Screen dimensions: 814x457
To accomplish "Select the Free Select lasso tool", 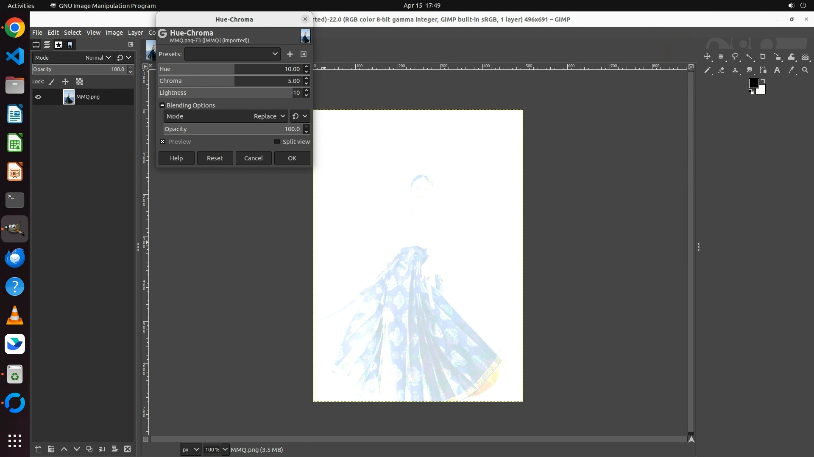I will 735,57.
